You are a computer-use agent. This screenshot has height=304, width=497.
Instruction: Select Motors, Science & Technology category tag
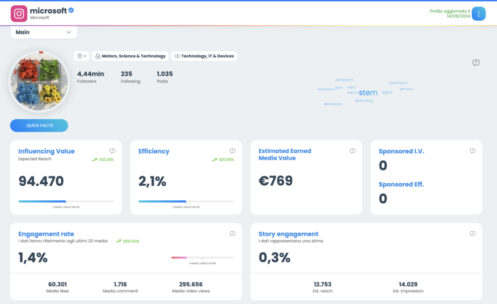pyautogui.click(x=131, y=56)
